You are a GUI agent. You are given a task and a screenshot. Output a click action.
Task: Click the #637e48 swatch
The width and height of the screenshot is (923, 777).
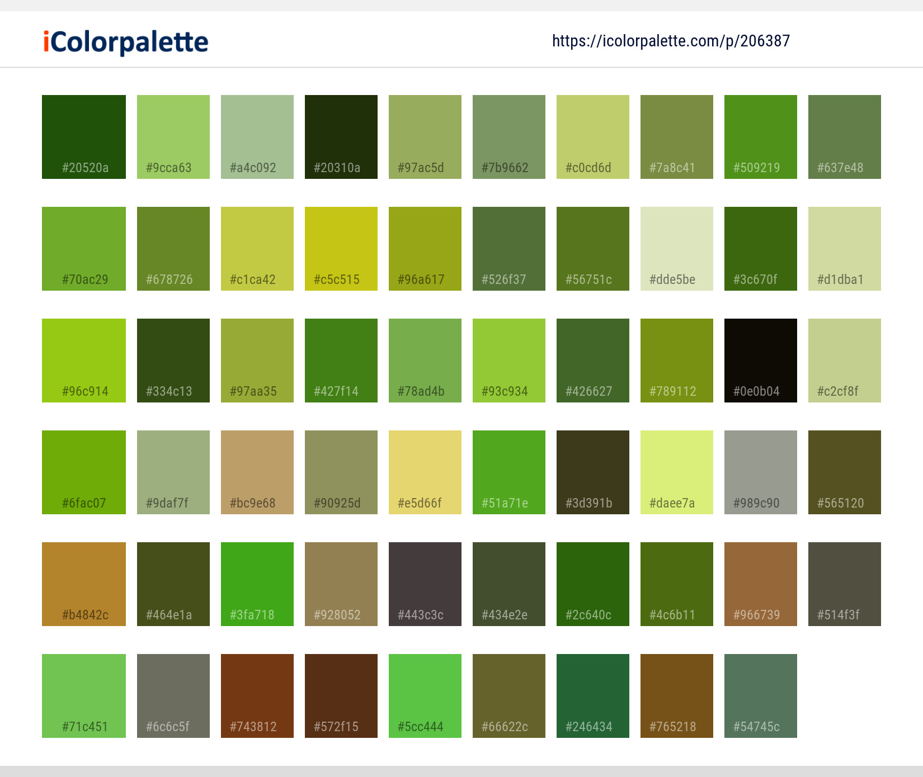(845, 137)
